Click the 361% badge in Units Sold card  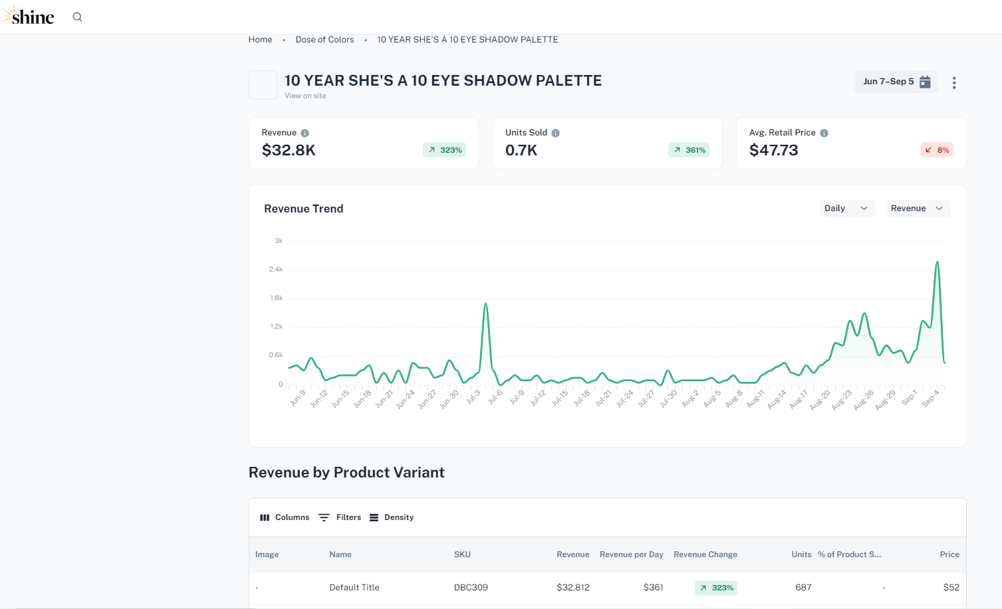(689, 150)
